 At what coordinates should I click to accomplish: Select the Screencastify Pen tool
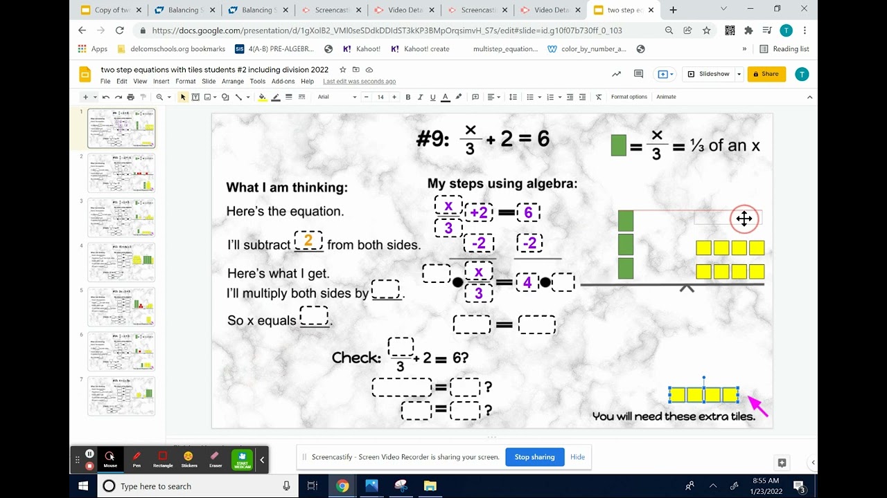coord(137,459)
